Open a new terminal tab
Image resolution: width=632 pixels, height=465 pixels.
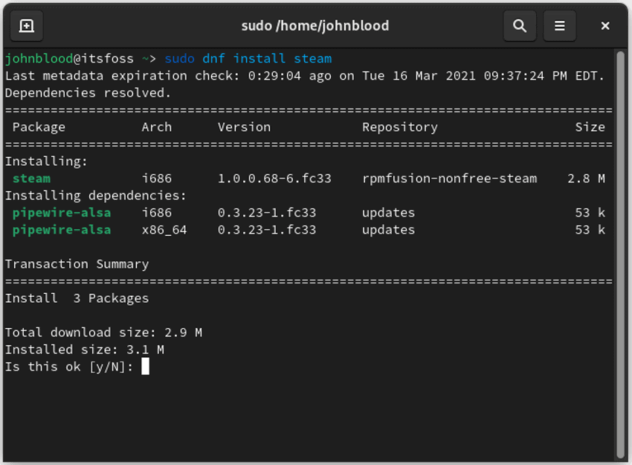pyautogui.click(x=26, y=25)
